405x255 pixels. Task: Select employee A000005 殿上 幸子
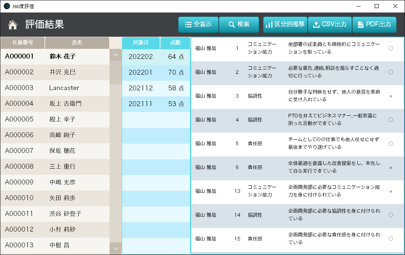(55, 119)
